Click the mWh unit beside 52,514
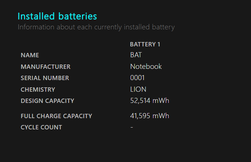This screenshot has height=162, width=251. 161,101
